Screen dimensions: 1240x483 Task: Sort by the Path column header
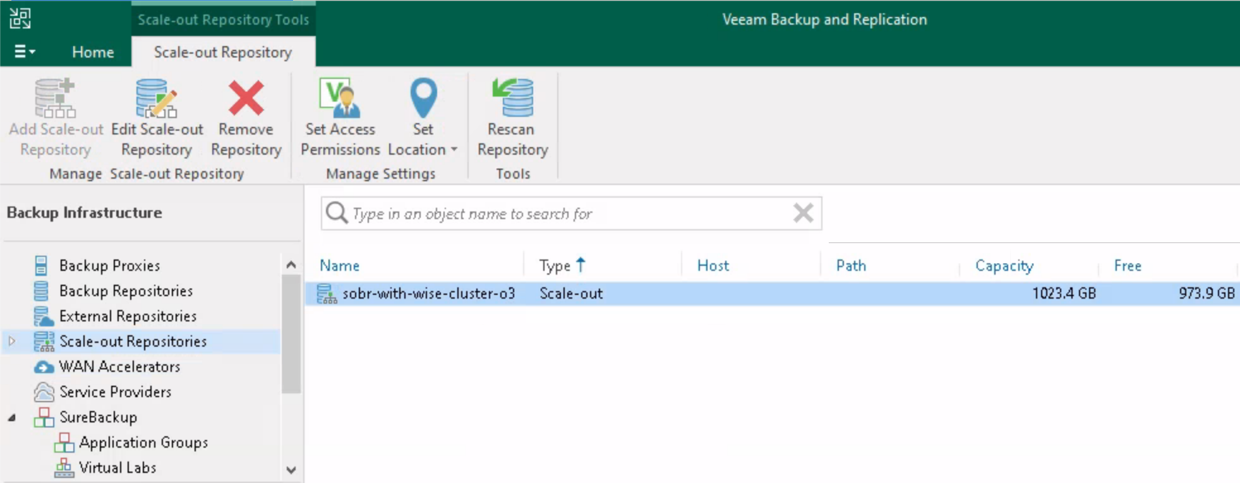[x=851, y=266]
